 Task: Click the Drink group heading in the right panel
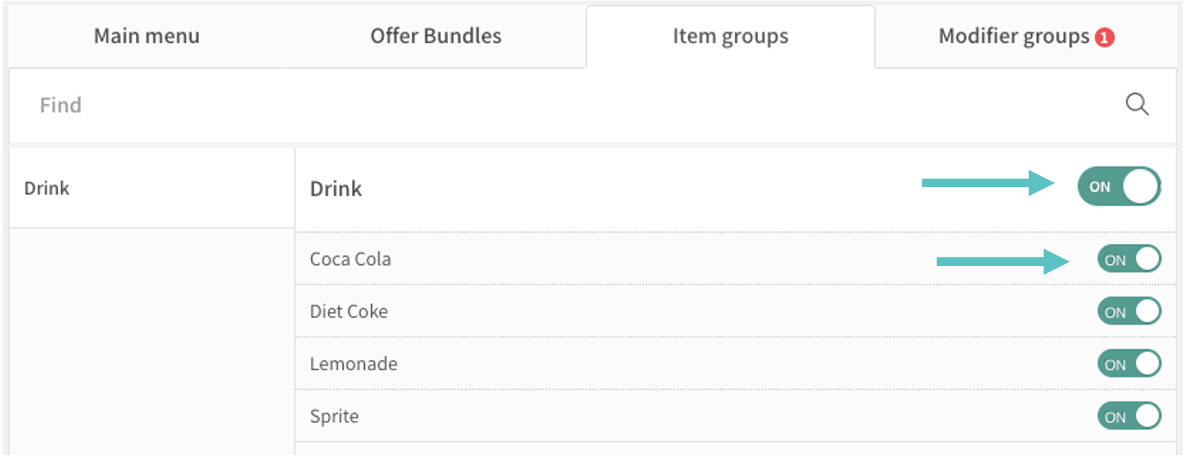coord(336,189)
